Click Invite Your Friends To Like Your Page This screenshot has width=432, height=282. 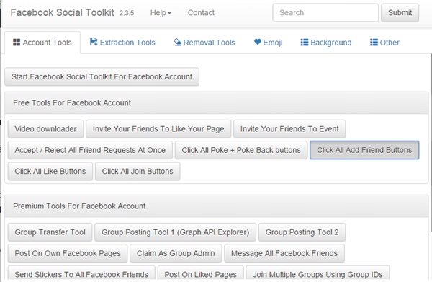point(158,129)
